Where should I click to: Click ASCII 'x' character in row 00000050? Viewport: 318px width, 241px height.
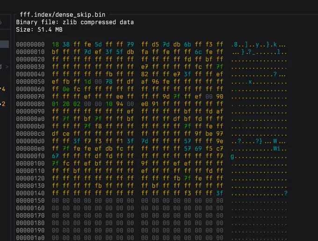tap(250, 82)
